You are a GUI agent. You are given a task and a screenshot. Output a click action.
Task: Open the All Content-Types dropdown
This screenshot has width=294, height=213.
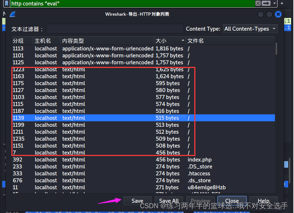250,28
